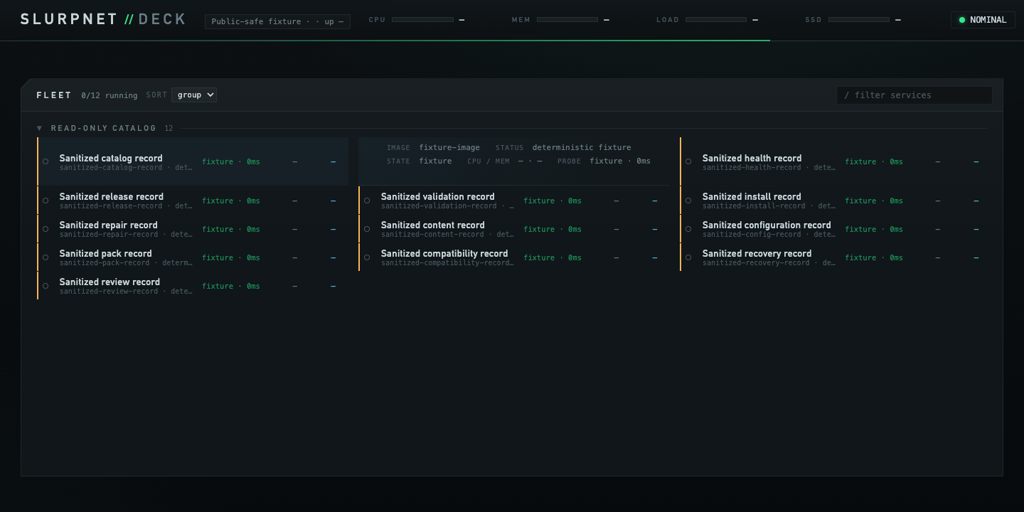
Task: Select the Sanitized compatibility record row
Action: tap(514, 257)
